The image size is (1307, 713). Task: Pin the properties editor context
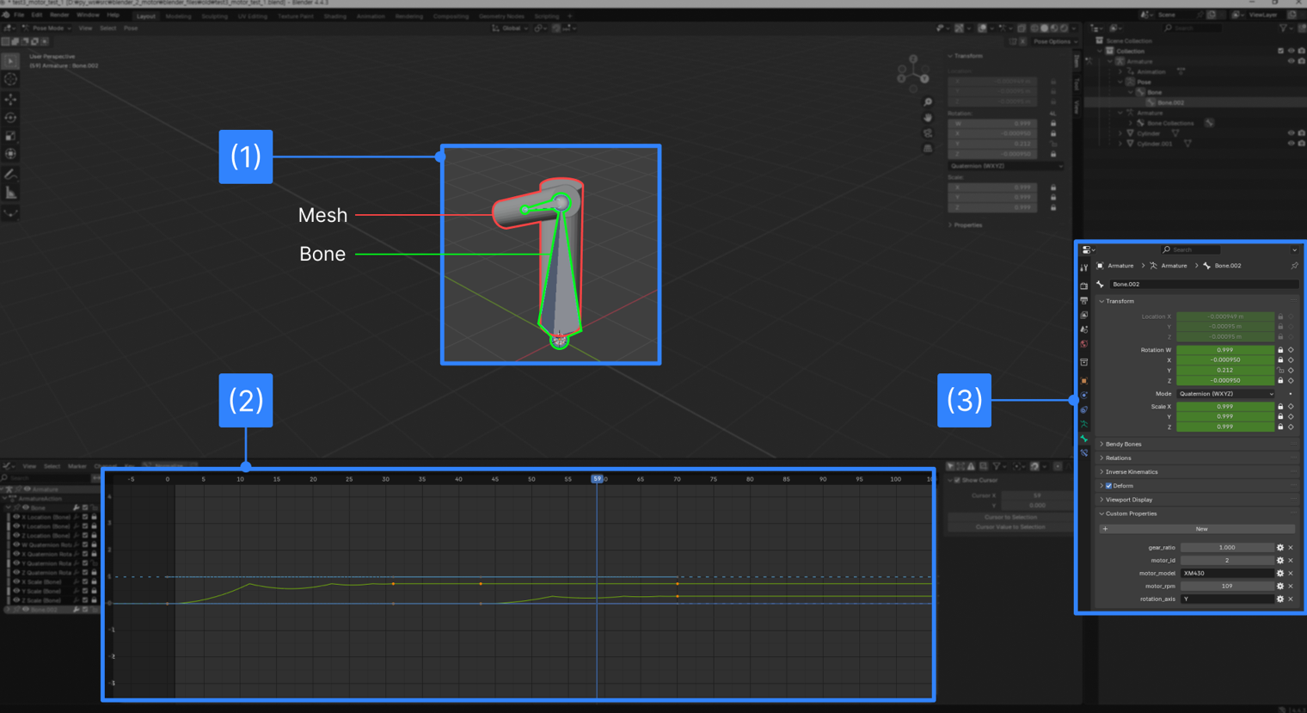(1294, 266)
